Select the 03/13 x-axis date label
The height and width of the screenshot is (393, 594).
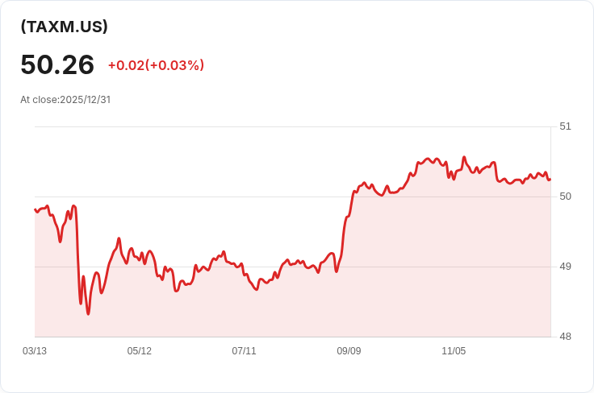tap(35, 351)
